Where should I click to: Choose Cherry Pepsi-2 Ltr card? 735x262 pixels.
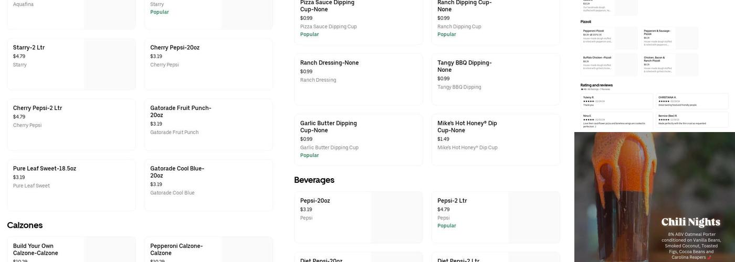coord(71,125)
